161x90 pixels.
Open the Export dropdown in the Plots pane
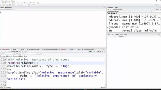(x=121, y=36)
